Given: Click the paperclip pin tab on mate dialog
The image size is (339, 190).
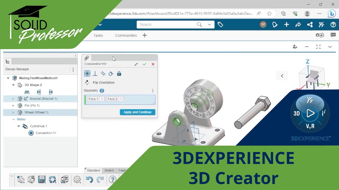Looking at the screenshot, I should 87,58.
